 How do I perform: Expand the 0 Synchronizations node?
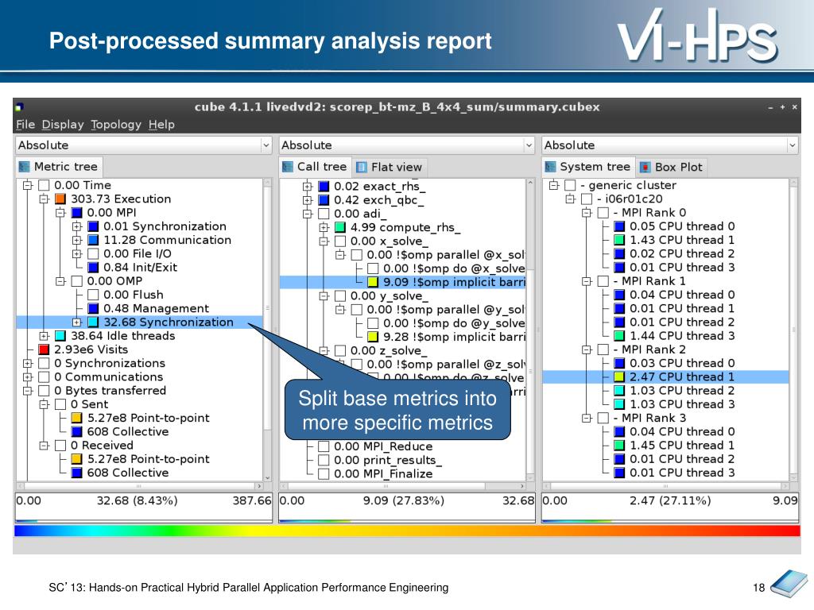pyautogui.click(x=28, y=364)
